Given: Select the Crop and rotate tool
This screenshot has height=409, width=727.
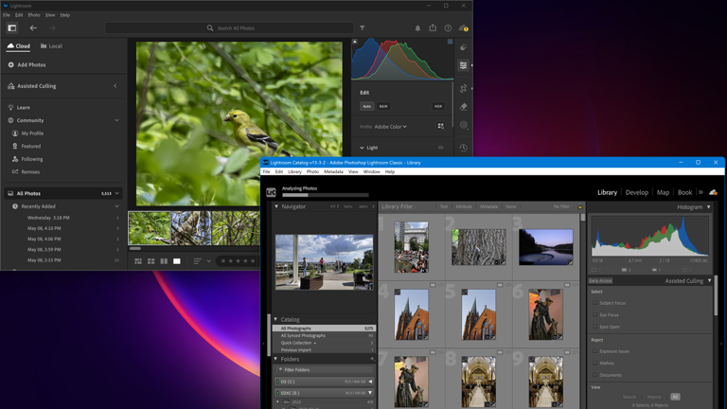Looking at the screenshot, I should tap(463, 88).
